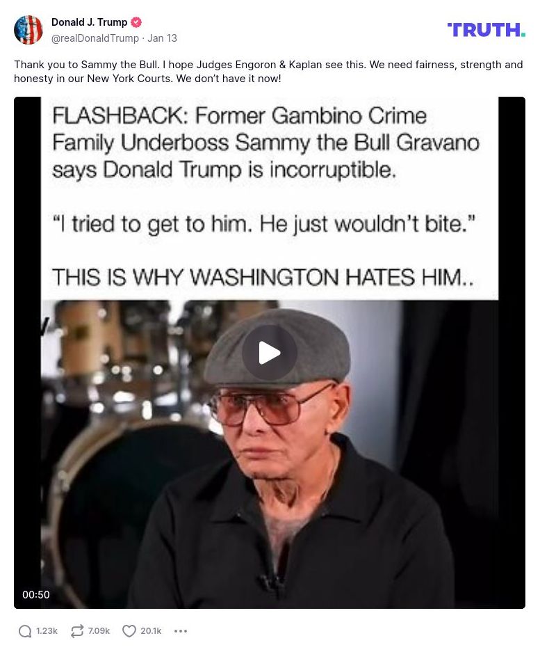Click the ReTruth arrows icon
Screen dimensions: 540x652
(77, 631)
